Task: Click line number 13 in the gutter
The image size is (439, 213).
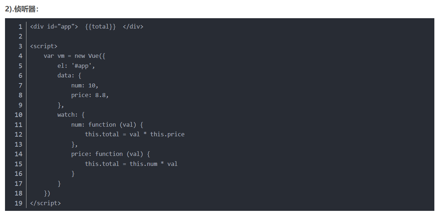Action: click(x=18, y=144)
